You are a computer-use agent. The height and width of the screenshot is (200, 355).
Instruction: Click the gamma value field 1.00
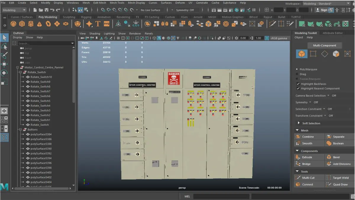coord(259,38)
